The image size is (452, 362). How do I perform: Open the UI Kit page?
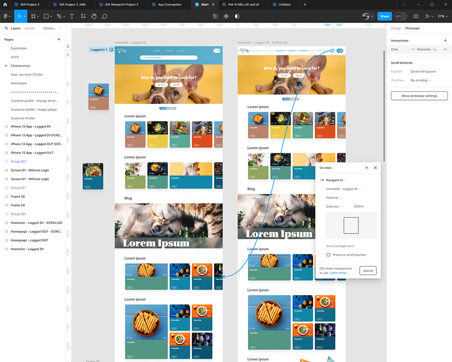point(15,57)
